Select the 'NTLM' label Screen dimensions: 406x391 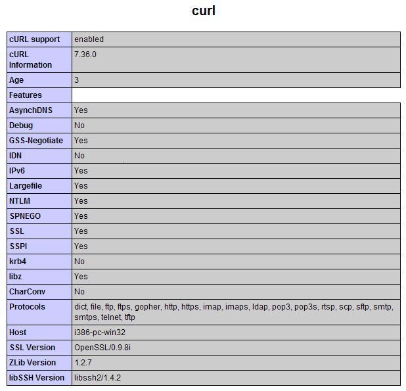[x=20, y=201]
